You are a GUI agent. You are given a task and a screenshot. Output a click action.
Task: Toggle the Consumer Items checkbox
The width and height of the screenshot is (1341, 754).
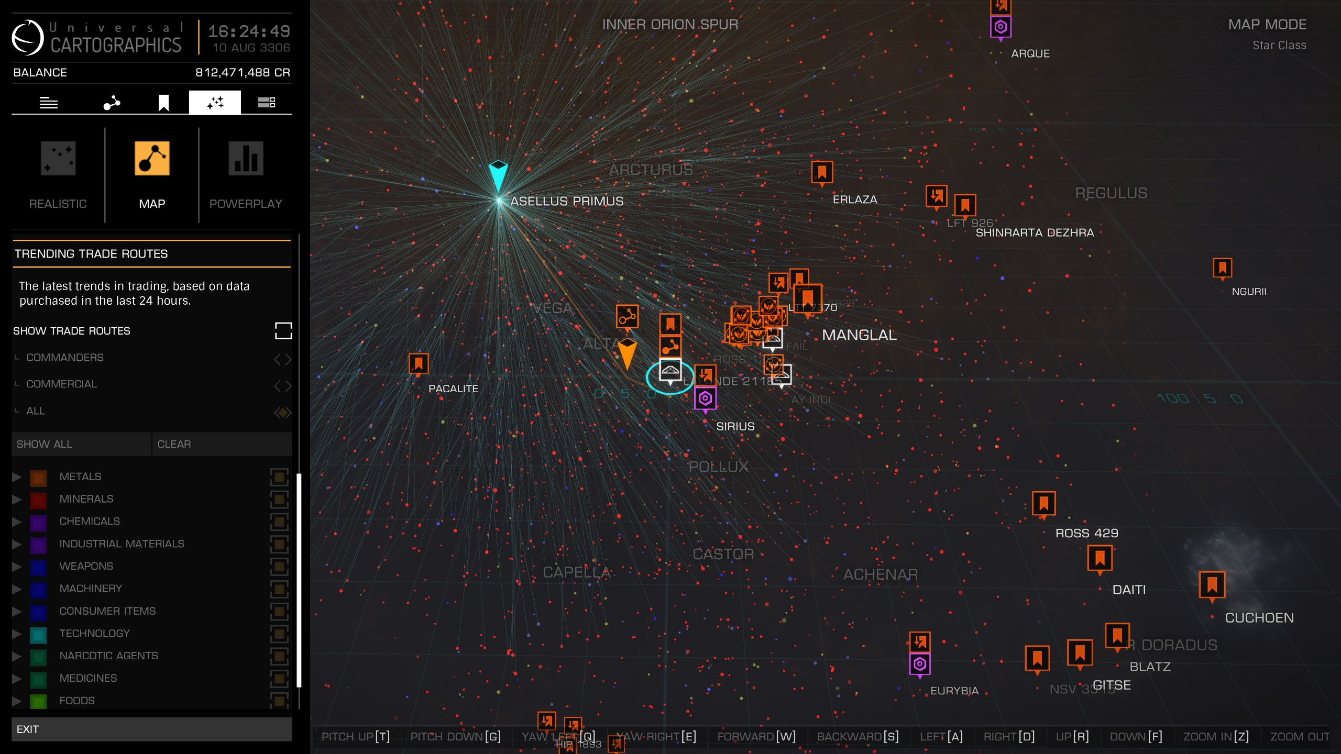[x=279, y=612]
